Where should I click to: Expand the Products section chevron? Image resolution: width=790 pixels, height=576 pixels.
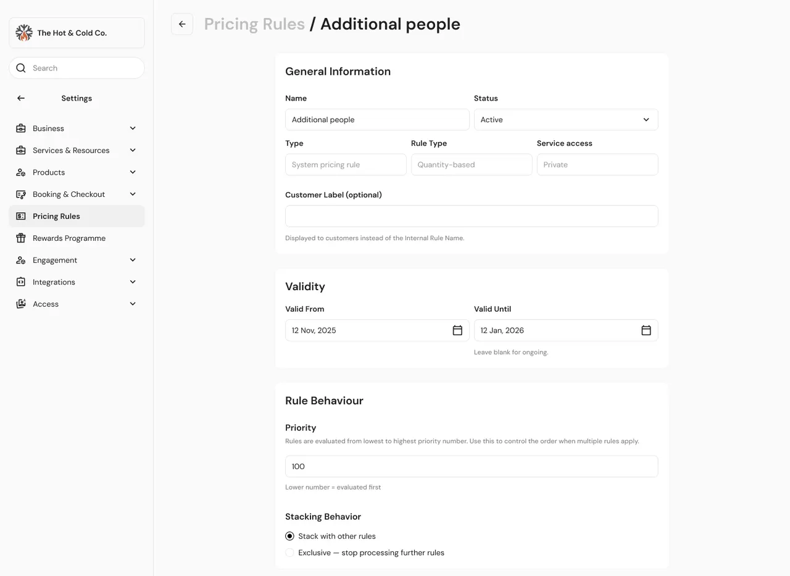coord(133,172)
